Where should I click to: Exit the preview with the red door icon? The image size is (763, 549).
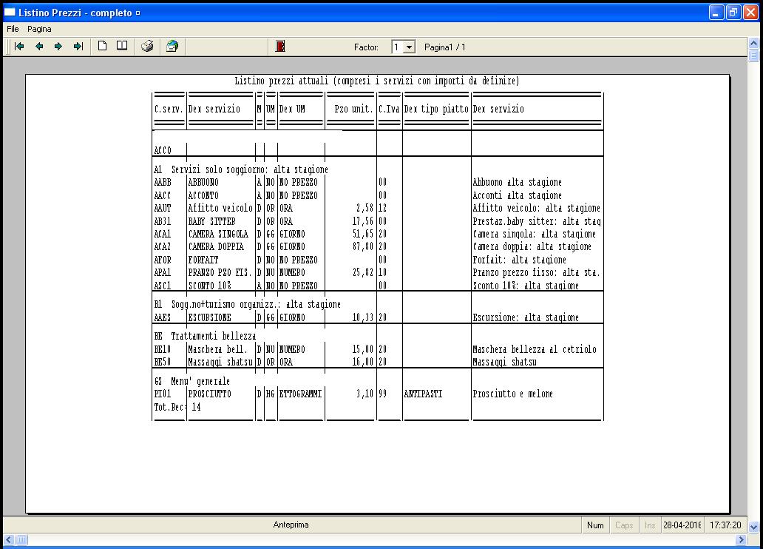pos(280,47)
